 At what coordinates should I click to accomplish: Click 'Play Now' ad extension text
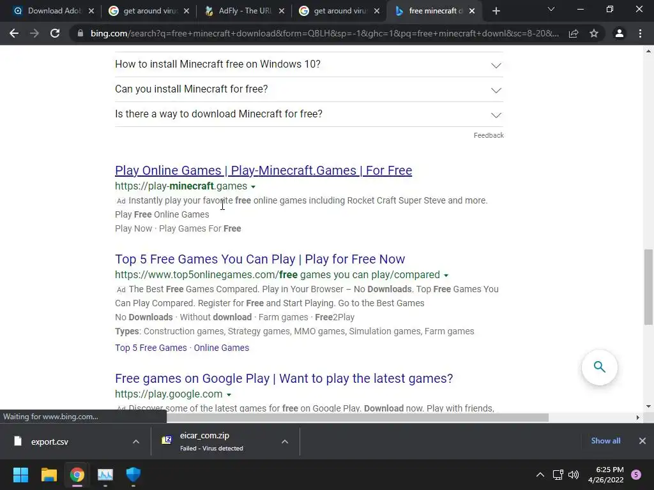(133, 229)
